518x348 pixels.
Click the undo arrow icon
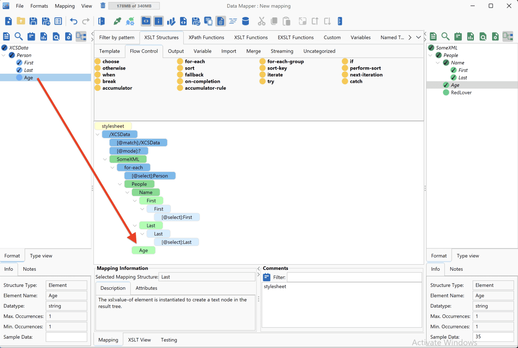point(74,21)
